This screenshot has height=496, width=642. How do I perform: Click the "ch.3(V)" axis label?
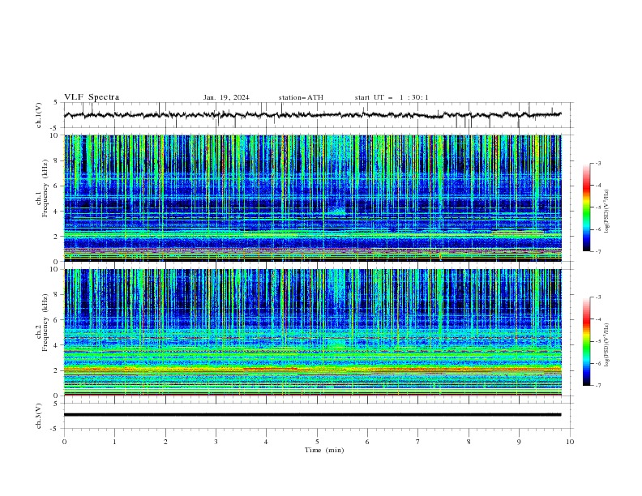[39, 416]
